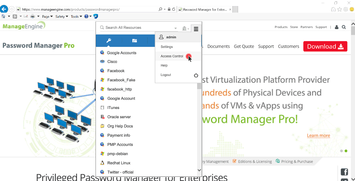Click the address bar search magnifier icon

coord(160,9)
